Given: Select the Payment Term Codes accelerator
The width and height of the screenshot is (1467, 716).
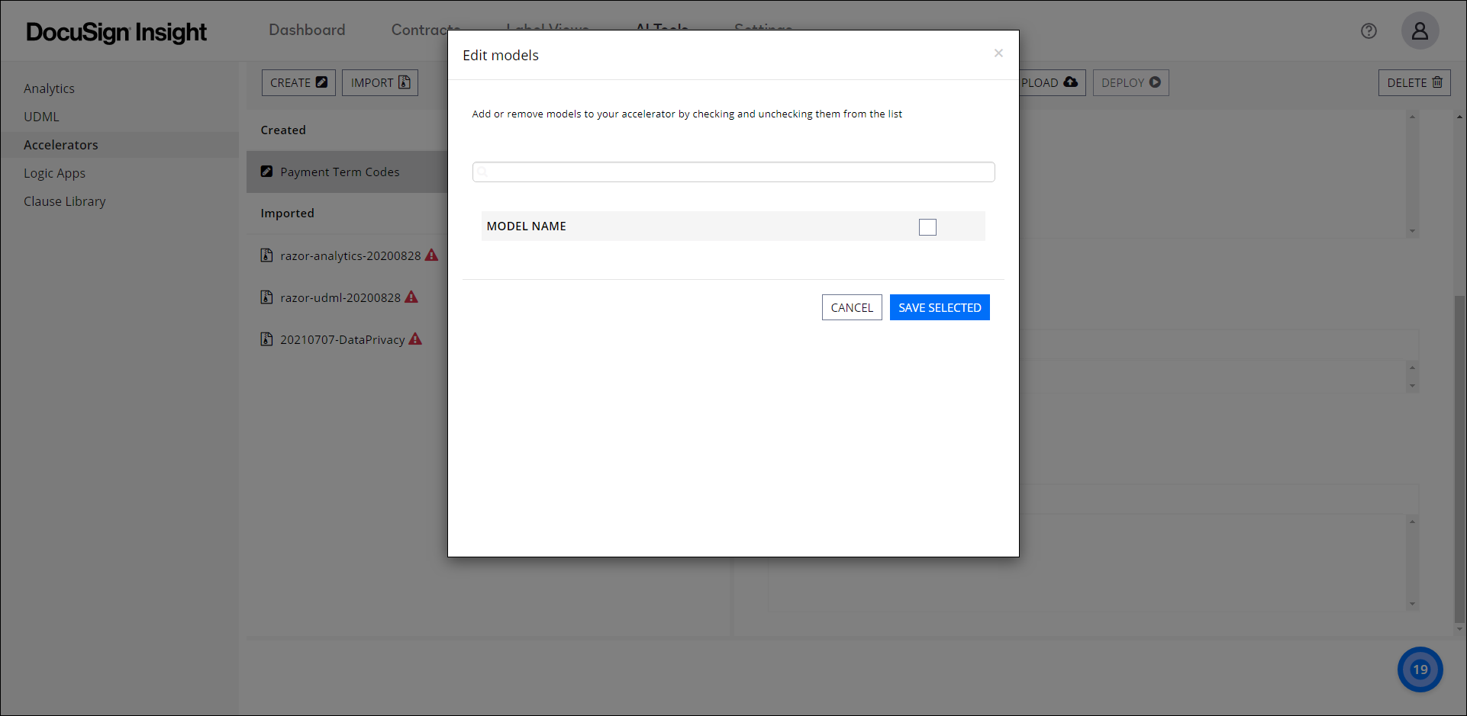Looking at the screenshot, I should pos(340,172).
